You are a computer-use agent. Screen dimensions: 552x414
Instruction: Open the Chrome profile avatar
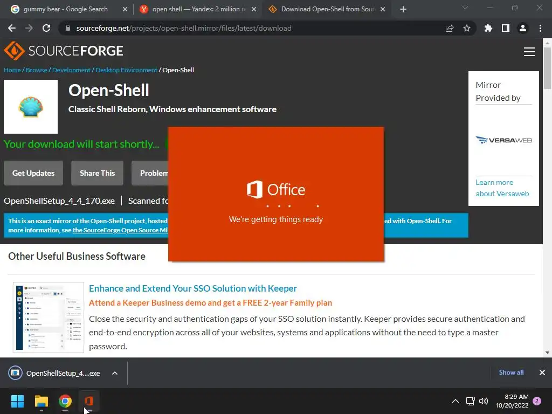(523, 28)
